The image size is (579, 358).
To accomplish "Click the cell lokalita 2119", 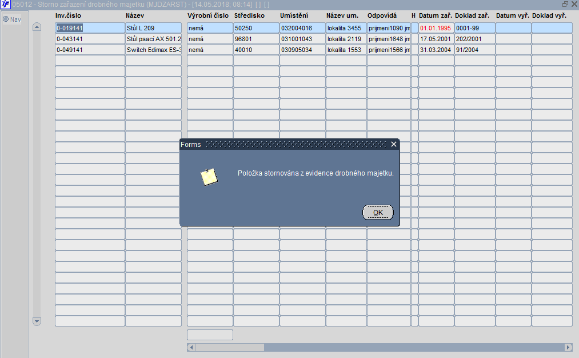I will 346,39.
